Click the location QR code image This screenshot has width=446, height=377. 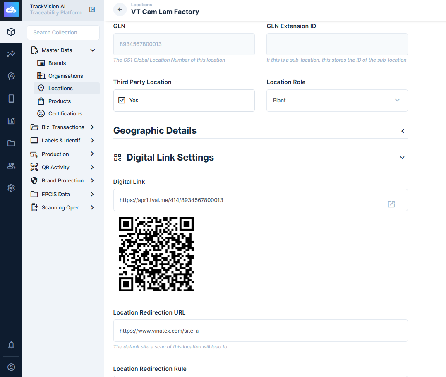pyautogui.click(x=156, y=254)
